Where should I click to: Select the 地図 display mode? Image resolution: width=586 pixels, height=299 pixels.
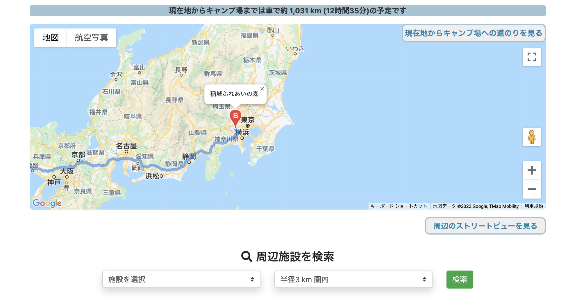(51, 37)
